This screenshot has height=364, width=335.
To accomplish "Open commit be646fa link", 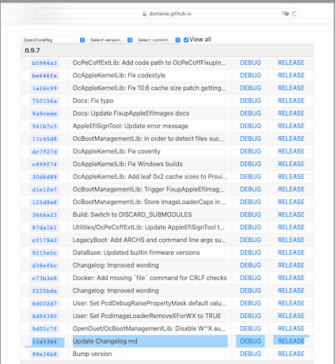I will (x=44, y=76).
